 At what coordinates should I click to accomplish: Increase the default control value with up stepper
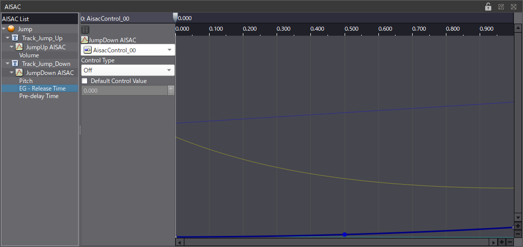point(171,88)
